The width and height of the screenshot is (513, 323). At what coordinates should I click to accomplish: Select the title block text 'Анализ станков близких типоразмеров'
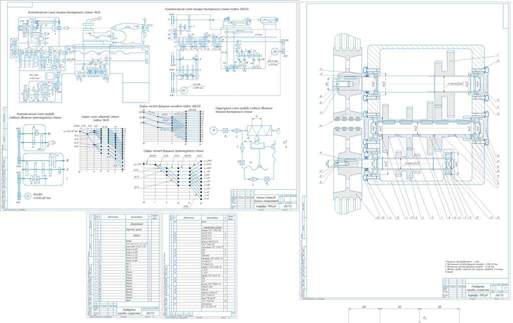[x=266, y=199]
